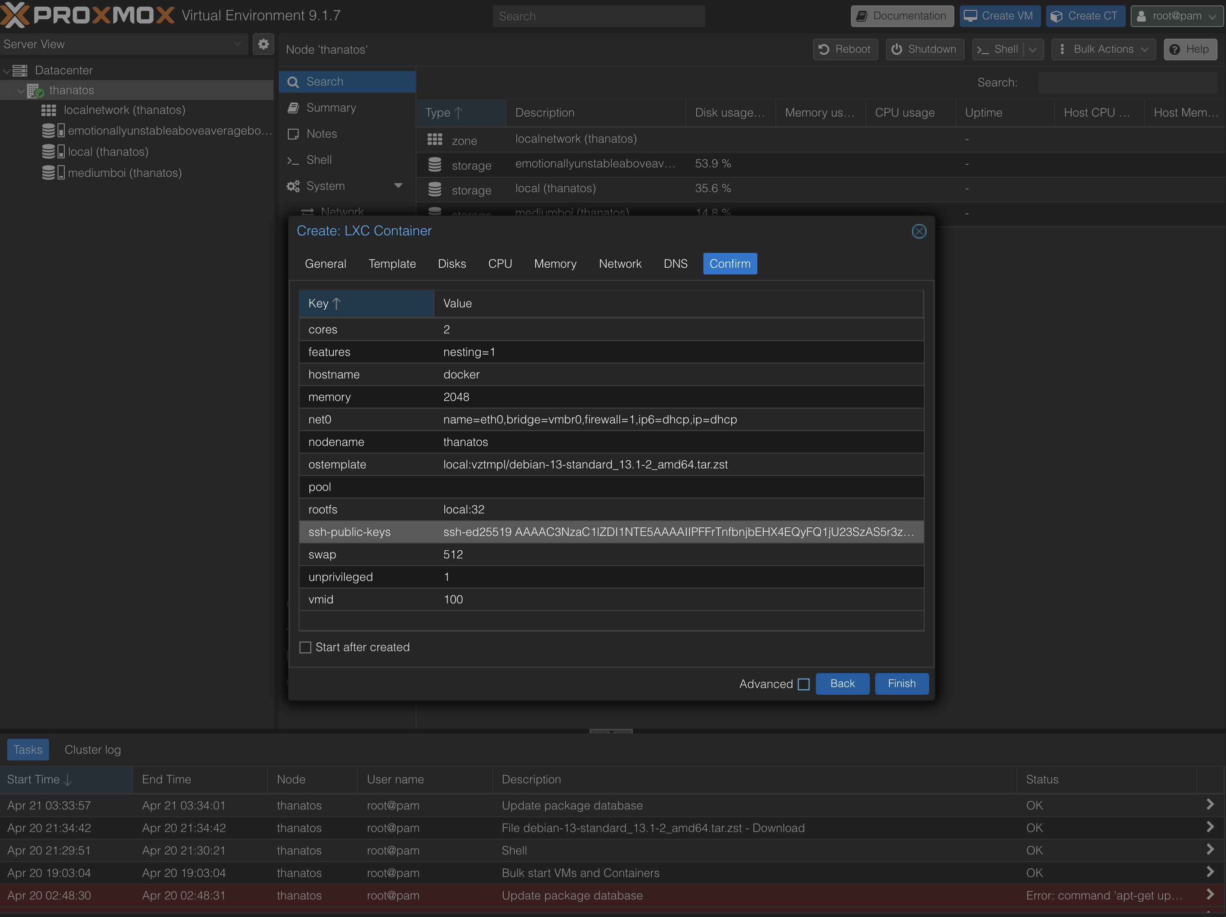Viewport: 1226px width, 917px height.
Task: Click the thanatos node icon
Action: click(x=36, y=90)
